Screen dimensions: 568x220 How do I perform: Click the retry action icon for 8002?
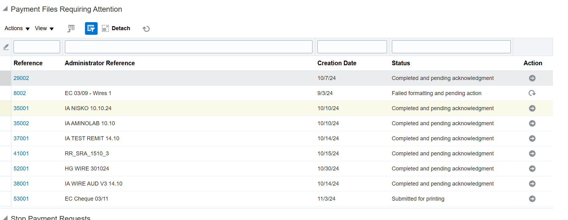click(532, 93)
